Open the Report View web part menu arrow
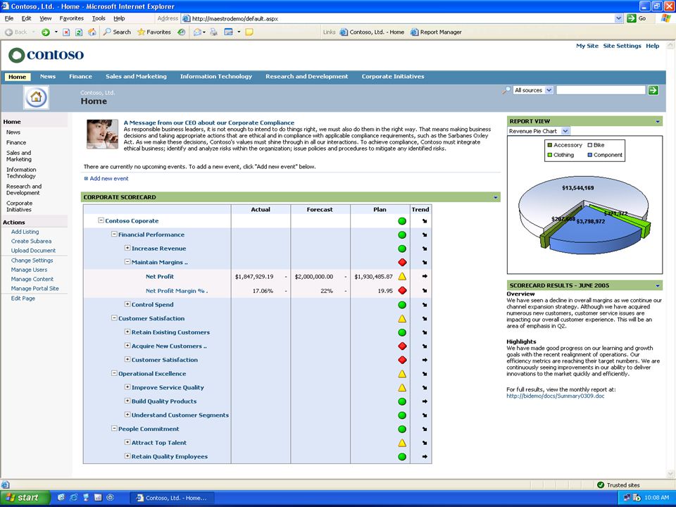 [x=658, y=122]
